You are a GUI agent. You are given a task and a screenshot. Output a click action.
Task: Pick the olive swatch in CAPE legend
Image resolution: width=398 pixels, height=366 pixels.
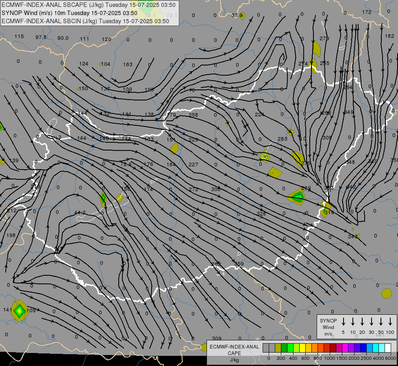(x=278, y=348)
